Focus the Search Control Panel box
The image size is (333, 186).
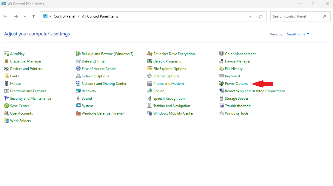pyautogui.click(x=300, y=16)
